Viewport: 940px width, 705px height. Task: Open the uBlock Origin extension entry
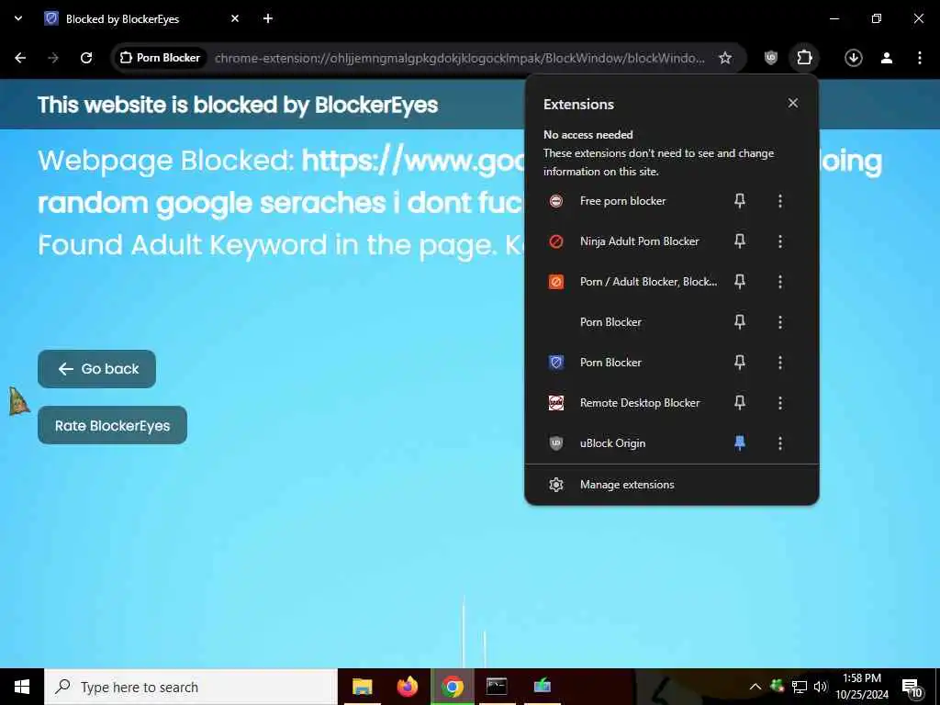pos(612,443)
